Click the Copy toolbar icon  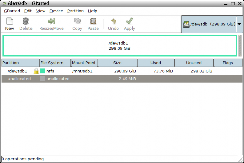(77, 21)
